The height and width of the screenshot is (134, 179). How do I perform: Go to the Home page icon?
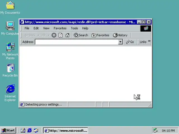pyautogui.click(x=67, y=35)
